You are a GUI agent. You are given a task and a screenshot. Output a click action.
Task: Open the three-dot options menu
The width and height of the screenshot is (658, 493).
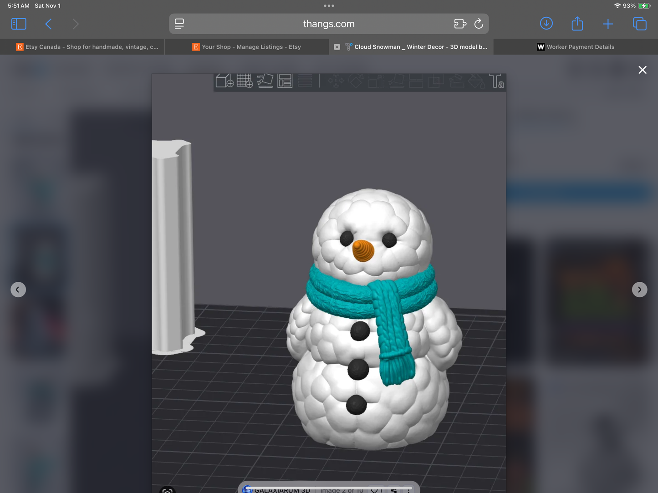[408, 490]
